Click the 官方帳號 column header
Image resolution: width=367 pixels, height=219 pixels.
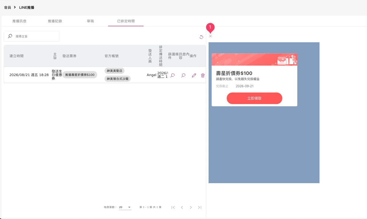[x=112, y=56]
